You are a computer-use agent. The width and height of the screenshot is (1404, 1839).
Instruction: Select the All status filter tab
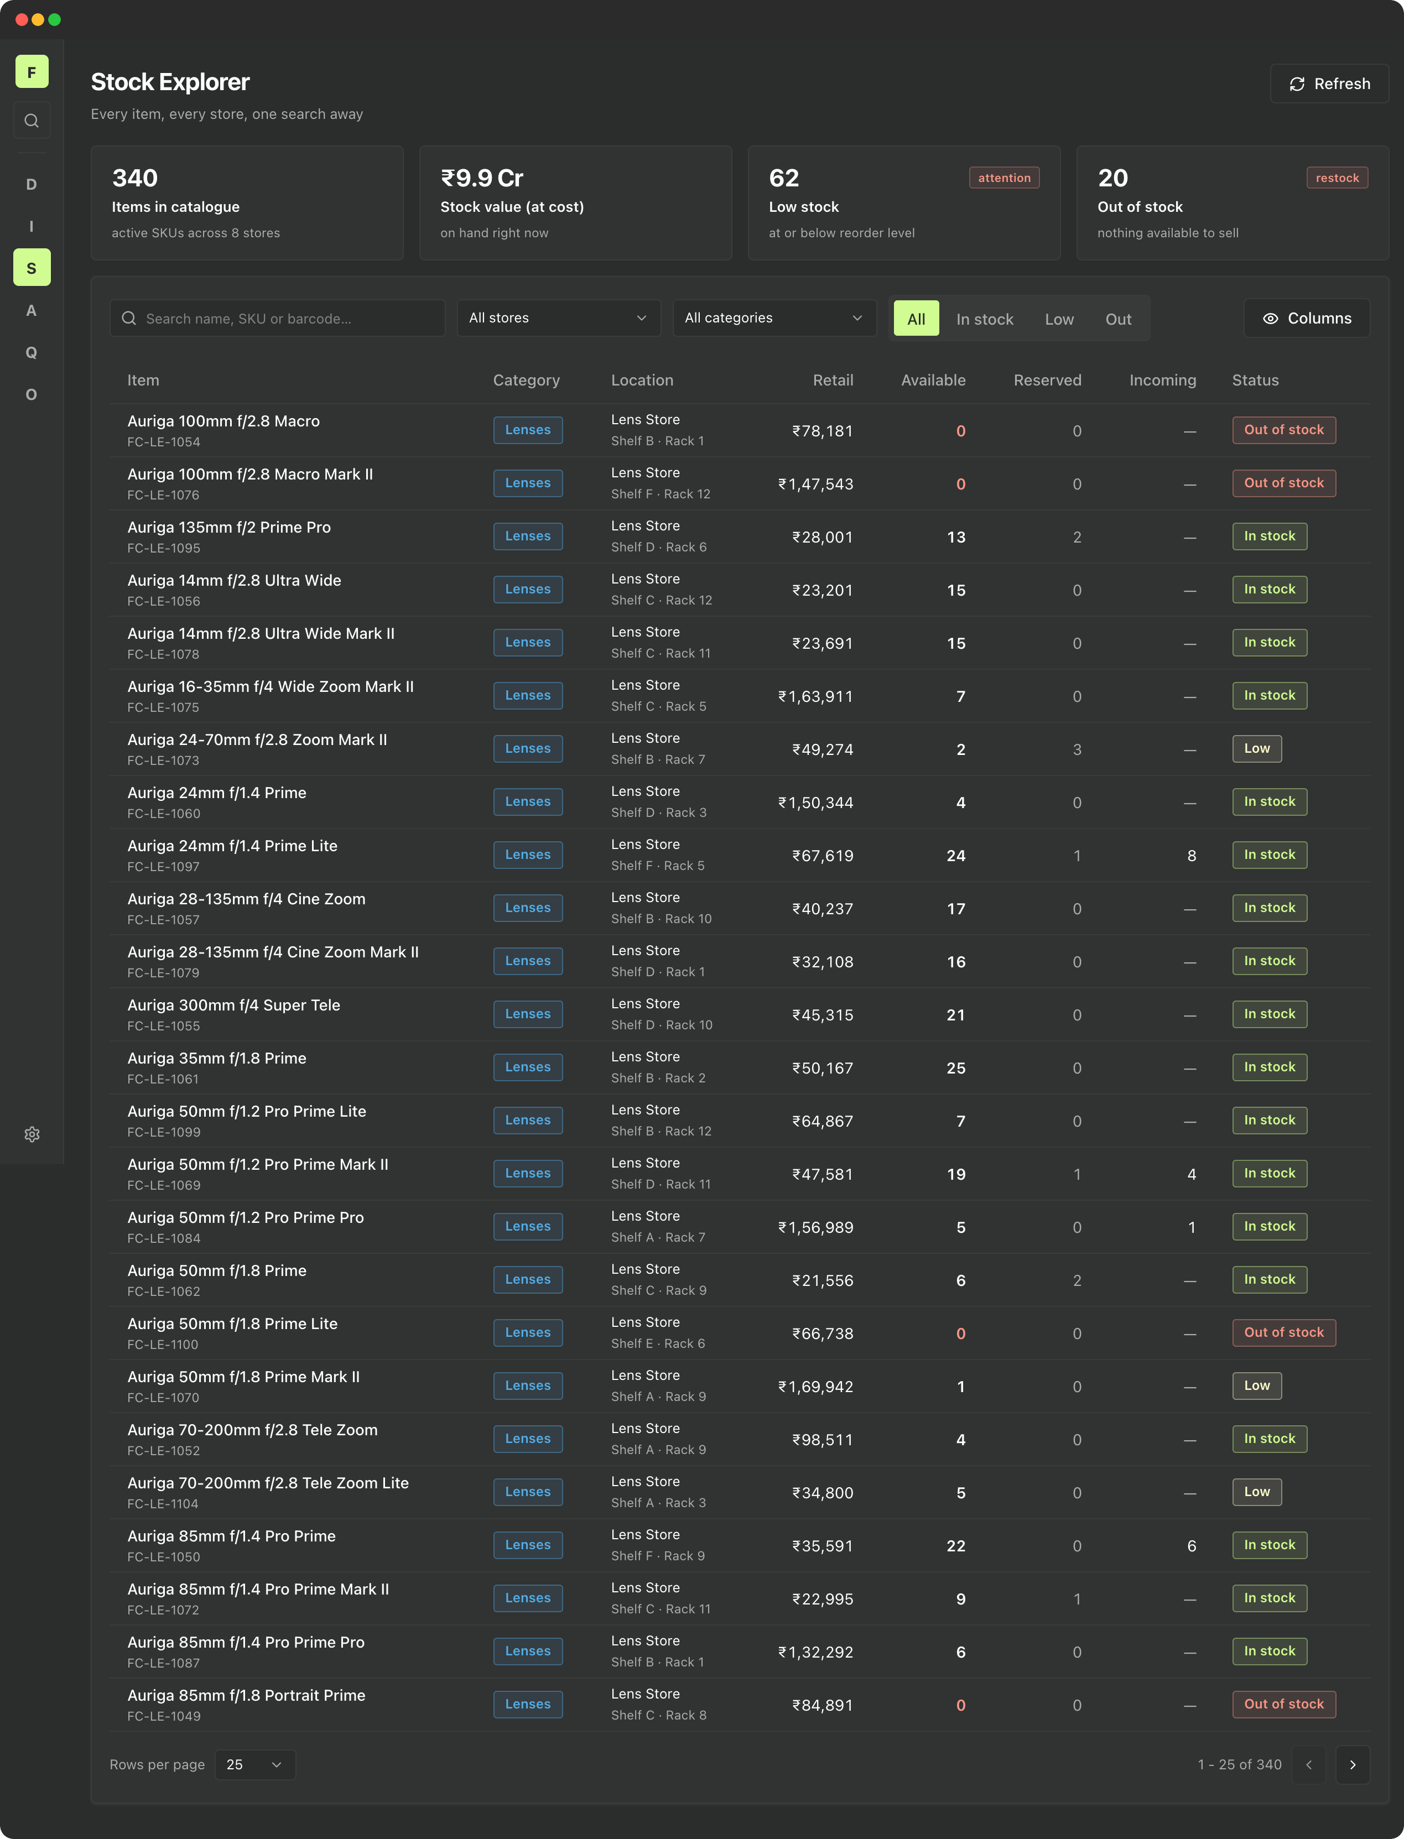916,319
